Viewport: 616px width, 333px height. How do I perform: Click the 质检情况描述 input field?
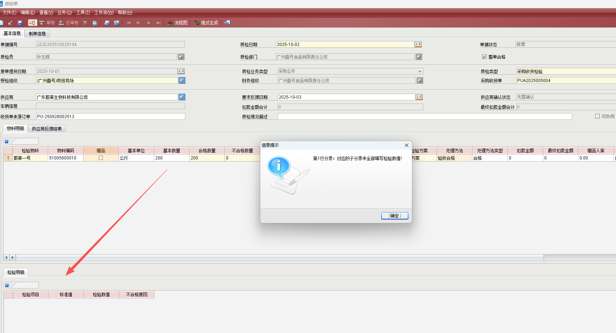(424, 117)
